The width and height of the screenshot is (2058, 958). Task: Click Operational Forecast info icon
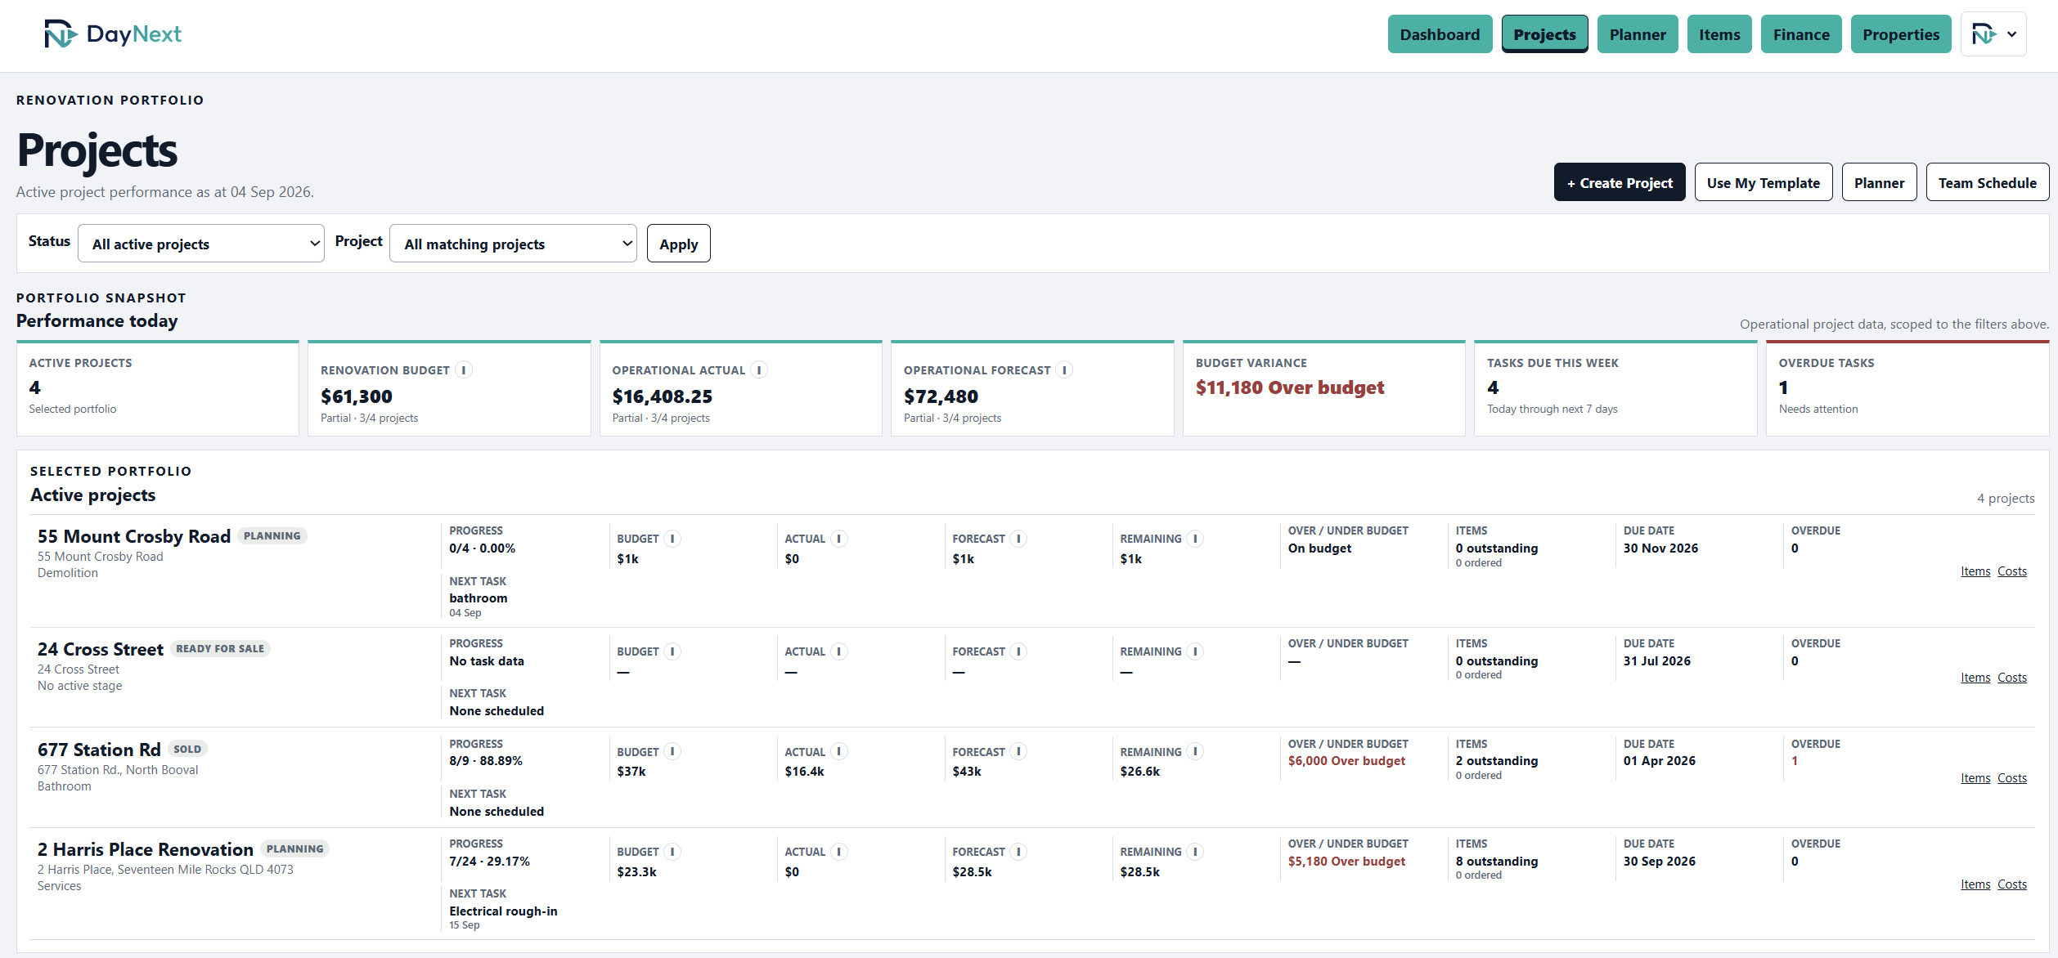tap(1064, 370)
